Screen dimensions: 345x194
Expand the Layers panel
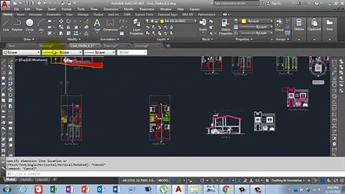[x=163, y=39]
